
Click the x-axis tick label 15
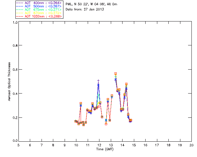click(x=134, y=145)
